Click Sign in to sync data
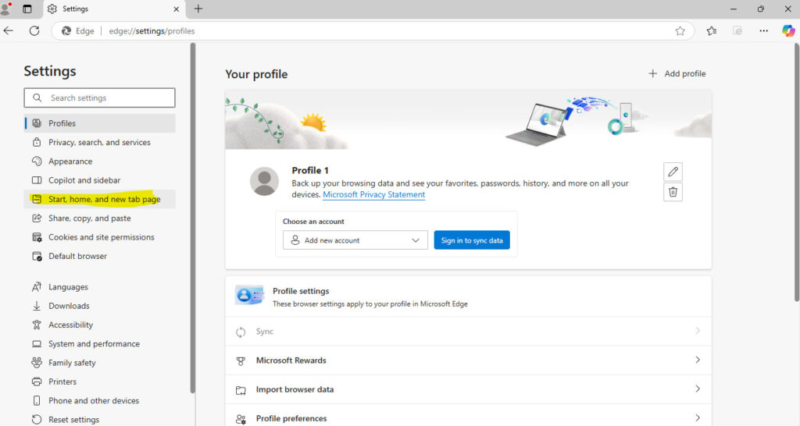This screenshot has width=800, height=426. [x=472, y=240]
